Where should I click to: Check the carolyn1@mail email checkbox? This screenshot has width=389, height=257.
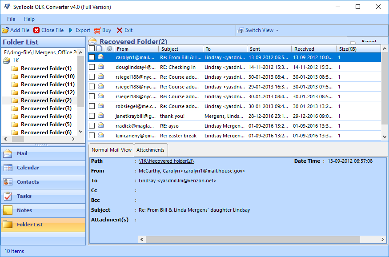point(92,57)
